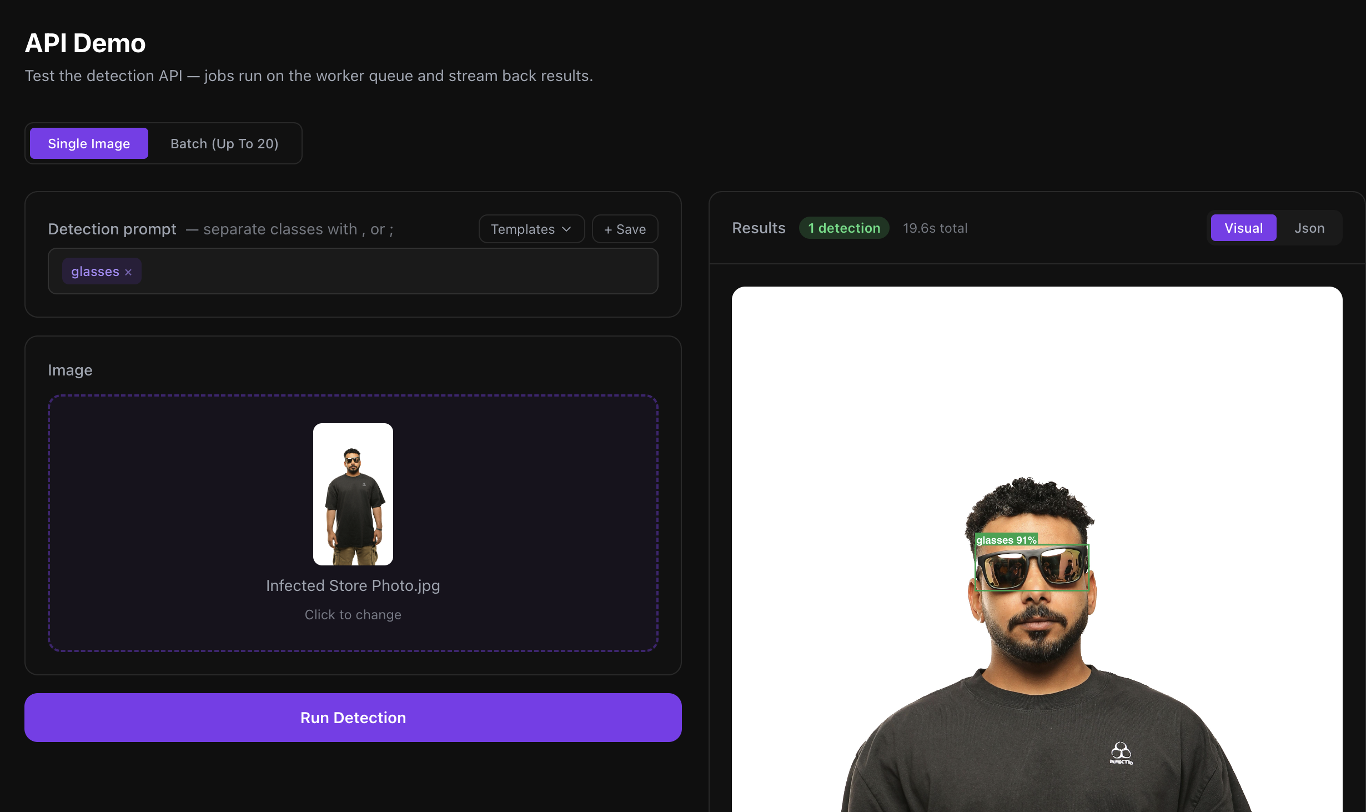Remove the glasses class tag

pos(128,272)
